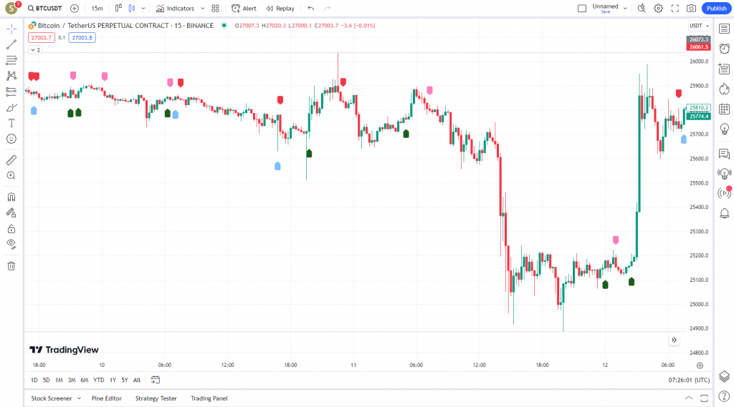Start Bar Replay mode
Screen dimensions: 734x407
(280, 9)
